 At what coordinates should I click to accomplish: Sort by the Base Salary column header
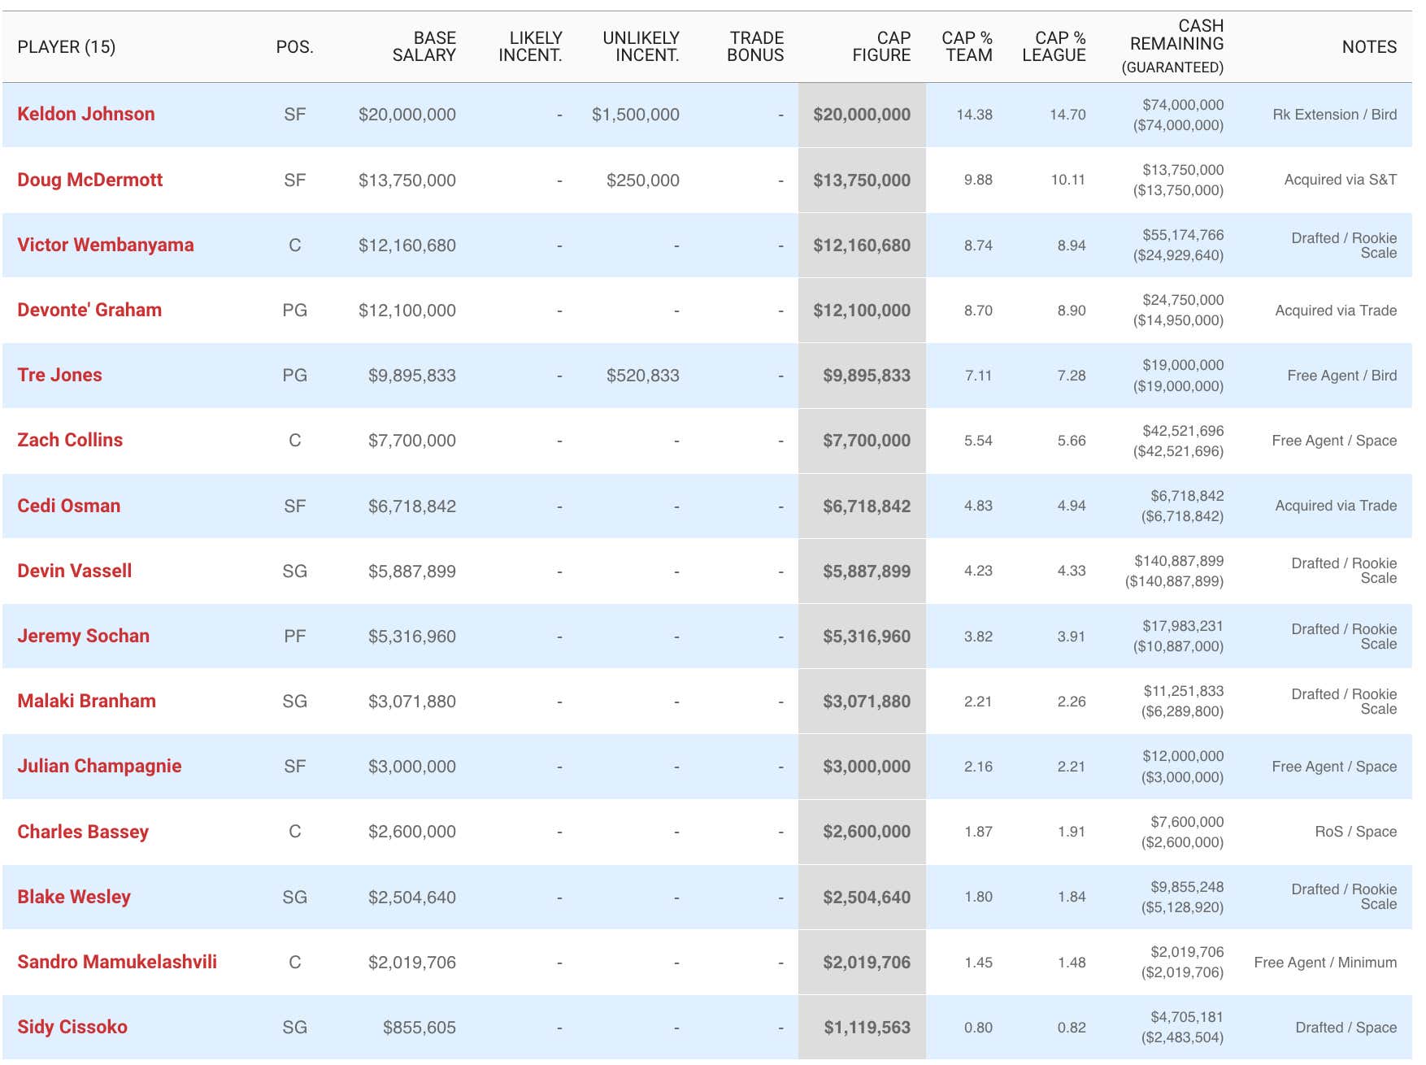pos(424,46)
